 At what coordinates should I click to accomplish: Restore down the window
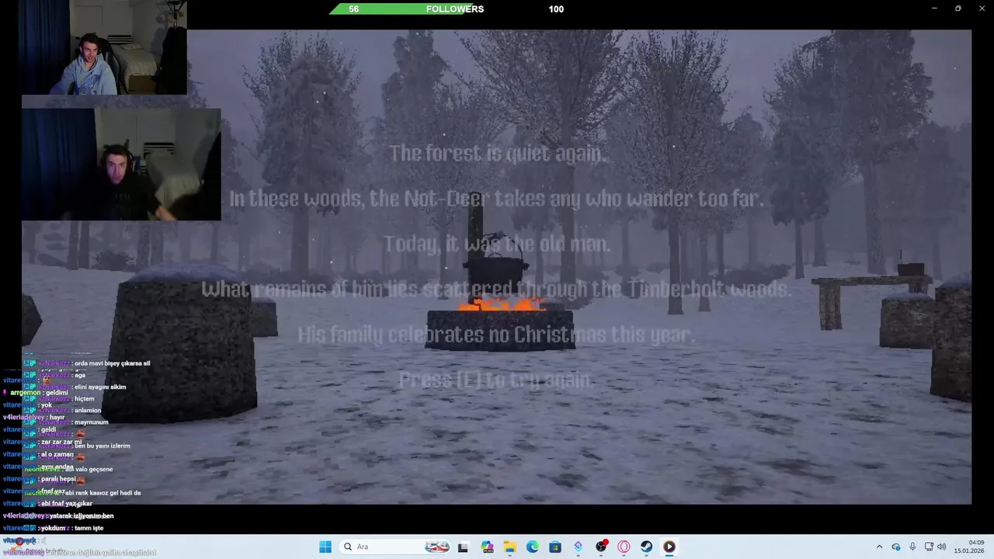[958, 9]
